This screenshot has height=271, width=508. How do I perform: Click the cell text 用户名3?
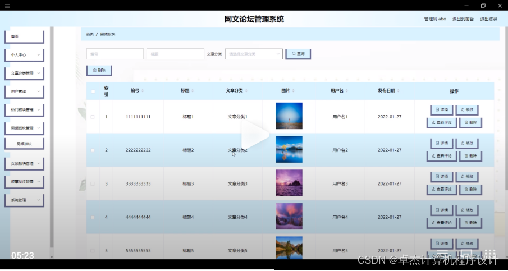point(340,183)
